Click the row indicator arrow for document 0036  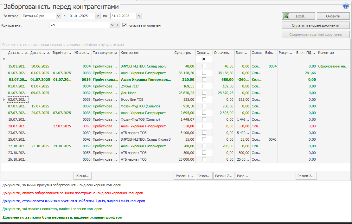coord(4,99)
